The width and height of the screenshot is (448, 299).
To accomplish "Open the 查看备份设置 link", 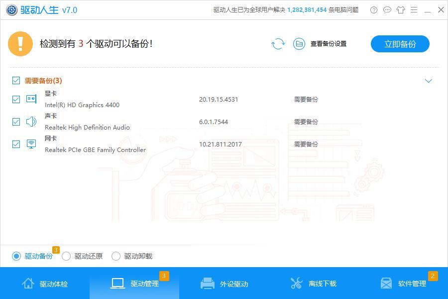I will (x=328, y=44).
